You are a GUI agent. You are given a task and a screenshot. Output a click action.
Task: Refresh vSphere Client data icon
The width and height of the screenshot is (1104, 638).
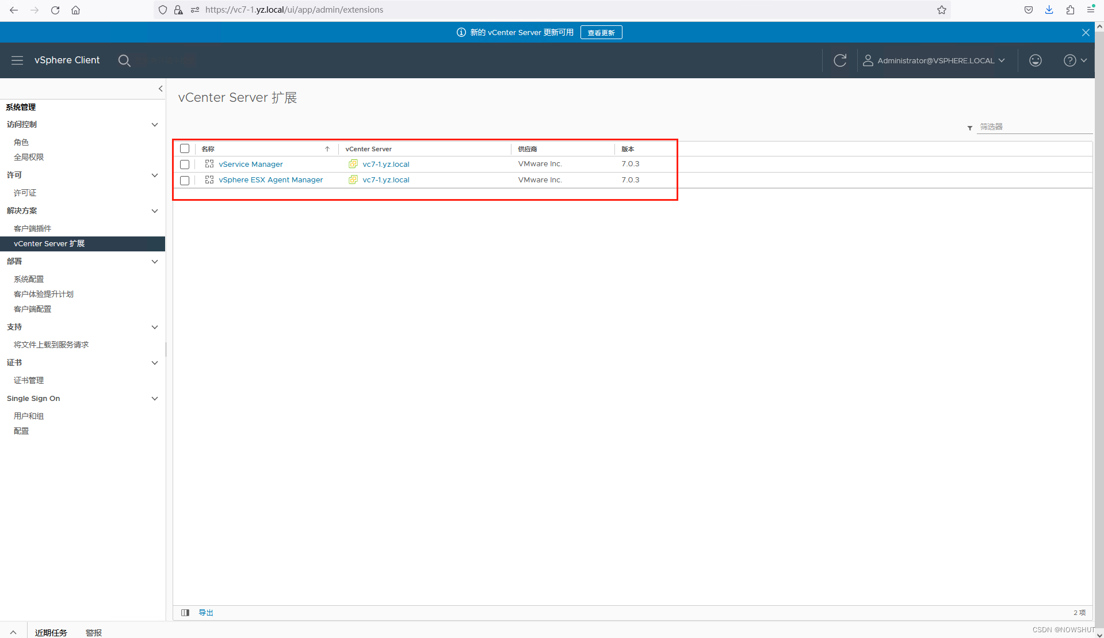click(840, 60)
